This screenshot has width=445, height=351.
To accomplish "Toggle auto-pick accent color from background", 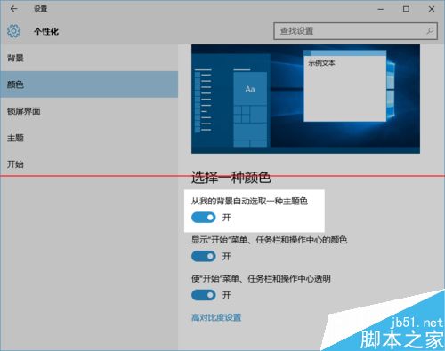I will tap(204, 218).
